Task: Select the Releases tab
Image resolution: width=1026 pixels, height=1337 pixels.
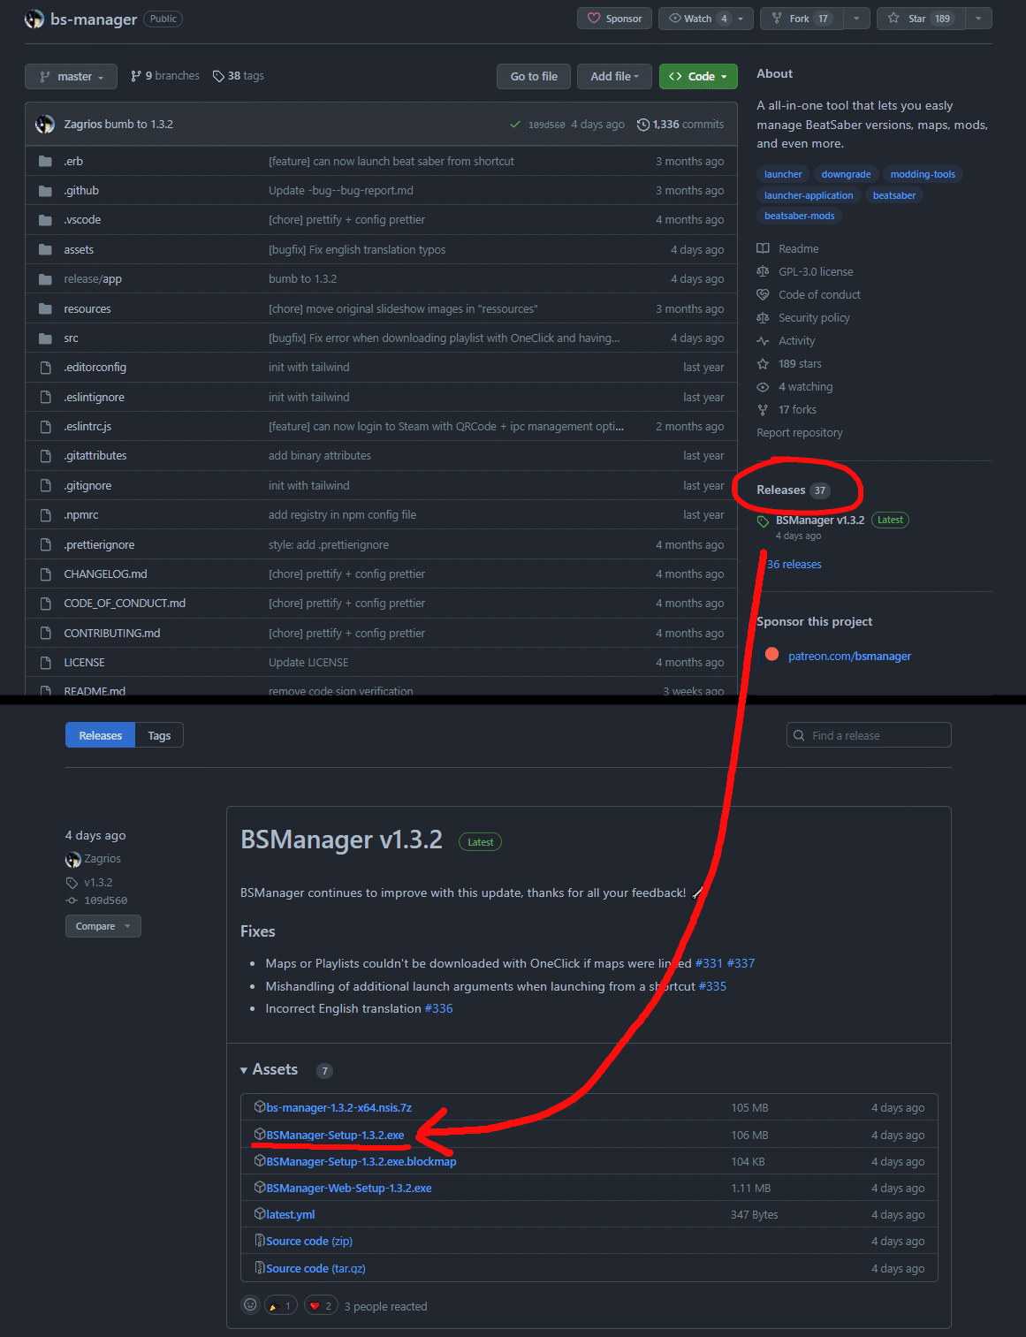Action: click(99, 734)
